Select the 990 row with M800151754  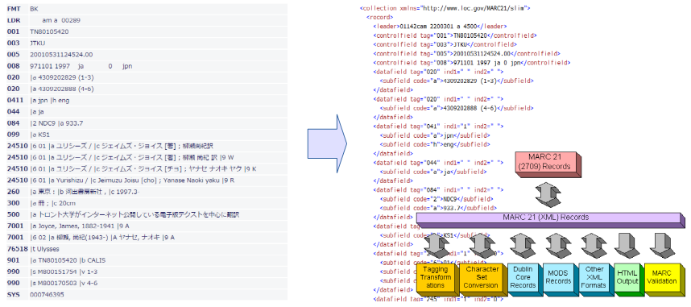pos(147,272)
